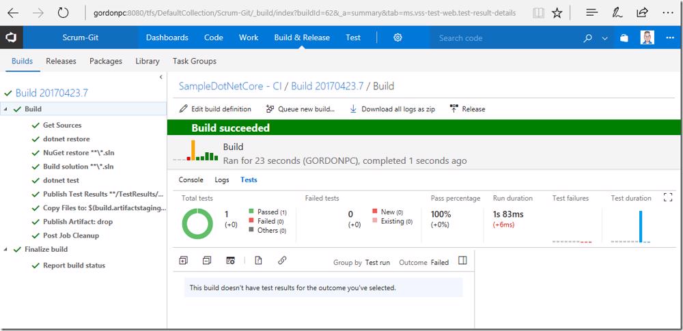The height and width of the screenshot is (331, 683).
Task: Open the header ellipsis menu
Action: click(x=670, y=38)
